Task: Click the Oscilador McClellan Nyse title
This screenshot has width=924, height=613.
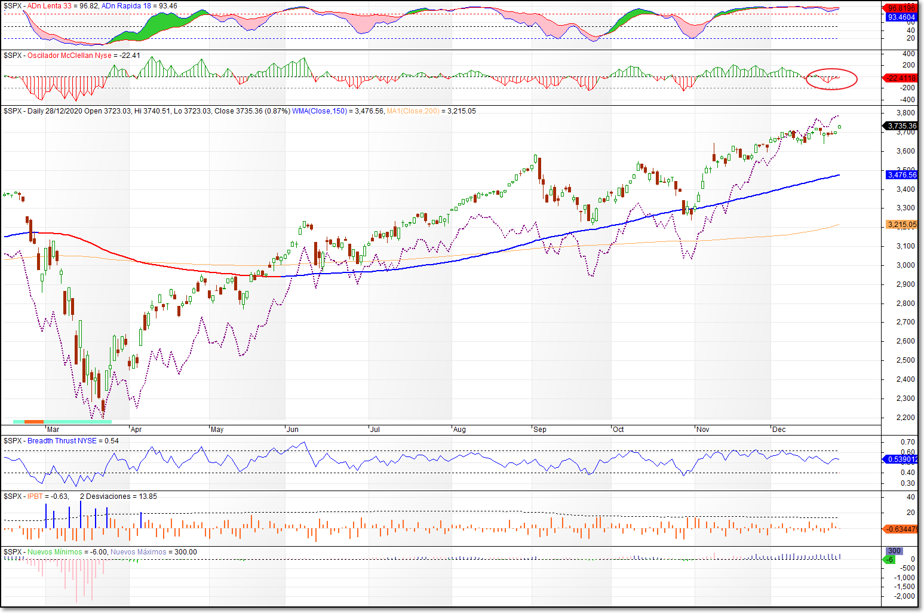Action: coord(69,56)
